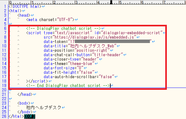Click the data-font-size="0" line
The image size is (186, 119).
pyautogui.click(x=63, y=68)
